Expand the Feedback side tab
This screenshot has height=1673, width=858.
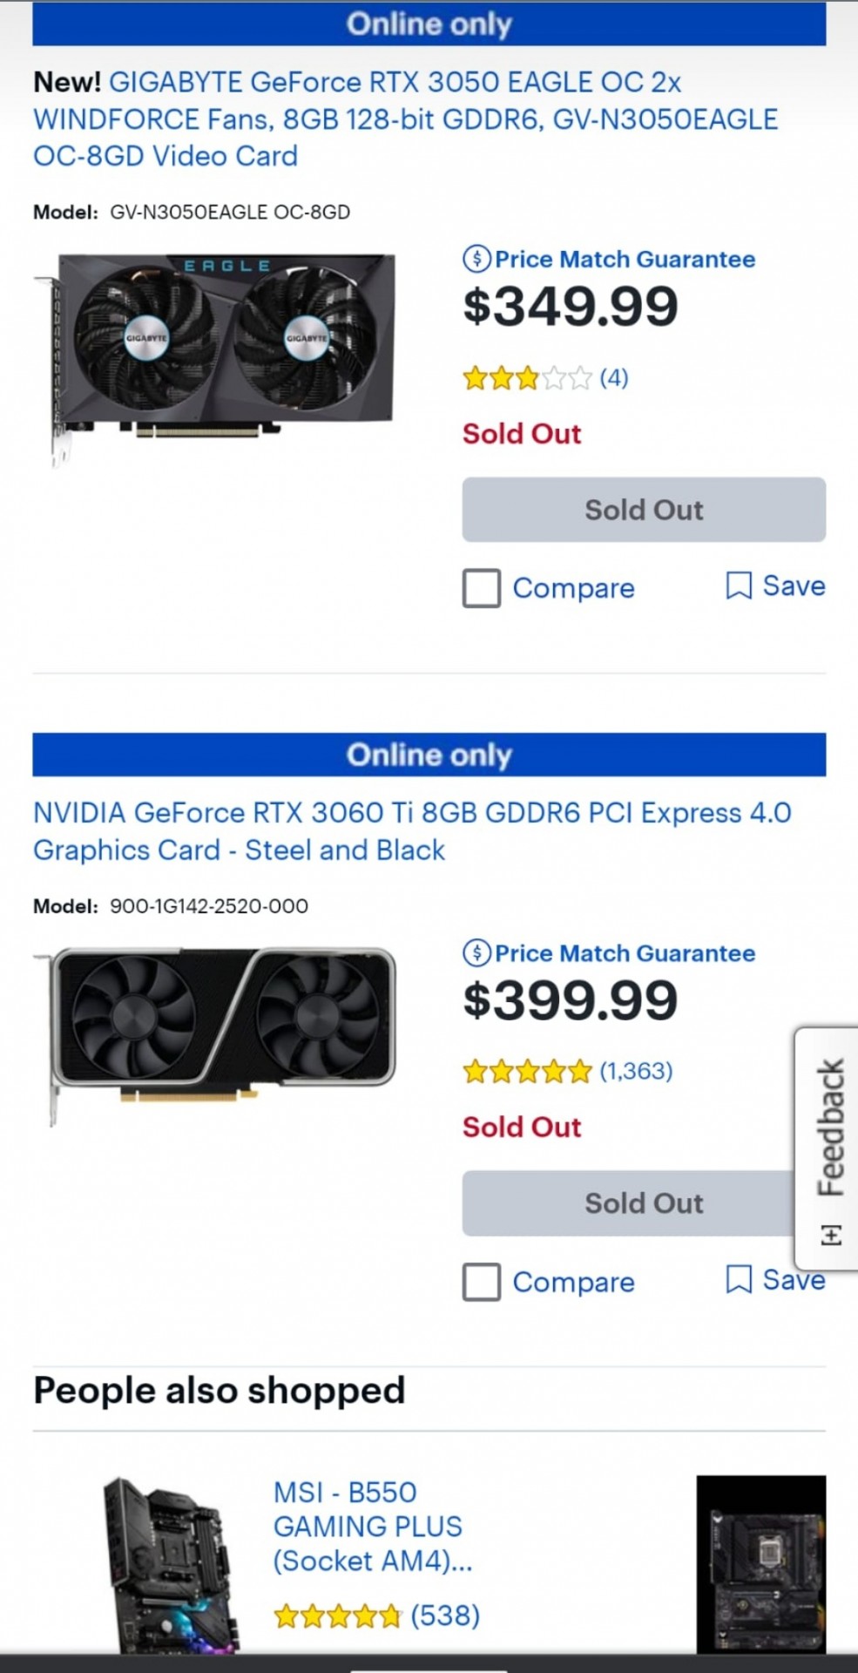pyautogui.click(x=830, y=1128)
